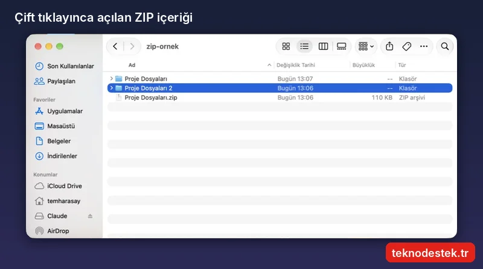Image resolution: width=483 pixels, height=269 pixels.
Task: Open the more actions ellipsis menu
Action: tap(424, 46)
